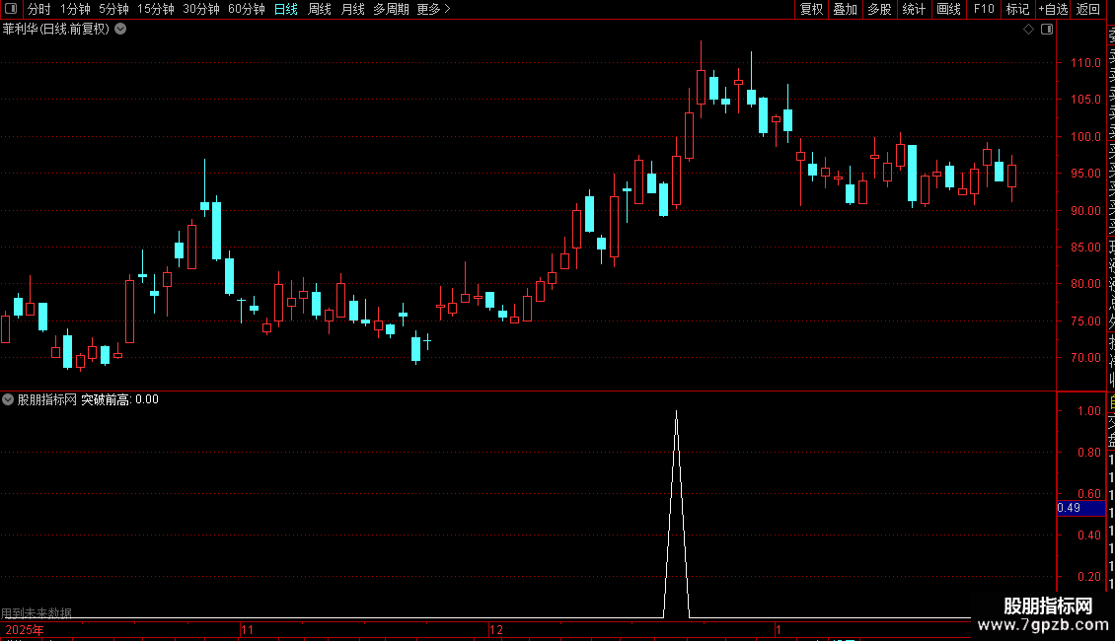
Task: Click the 12 month marker on time axis
Action: (x=495, y=629)
